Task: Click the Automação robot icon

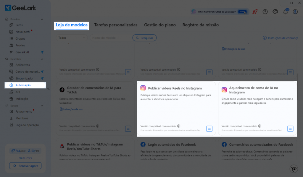Action: (12, 85)
